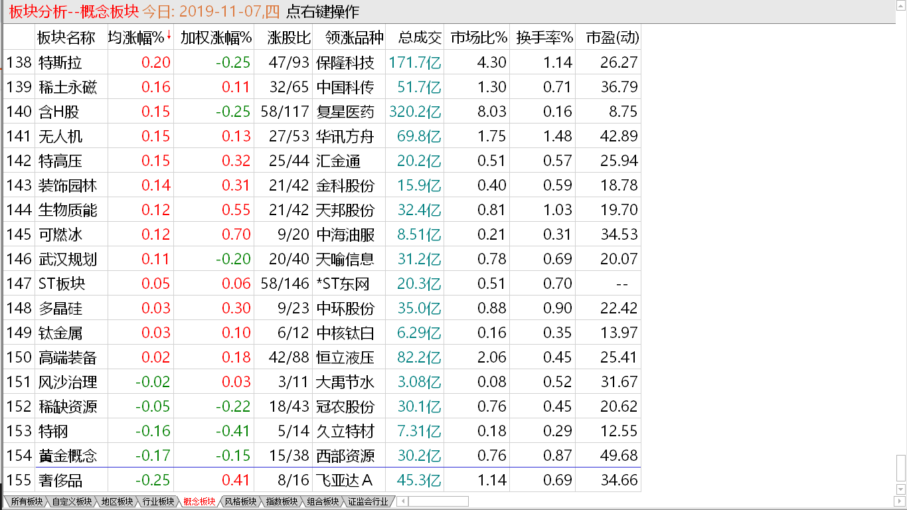Switch to the 风格板块 tab
The width and height of the screenshot is (907, 510).
click(240, 502)
